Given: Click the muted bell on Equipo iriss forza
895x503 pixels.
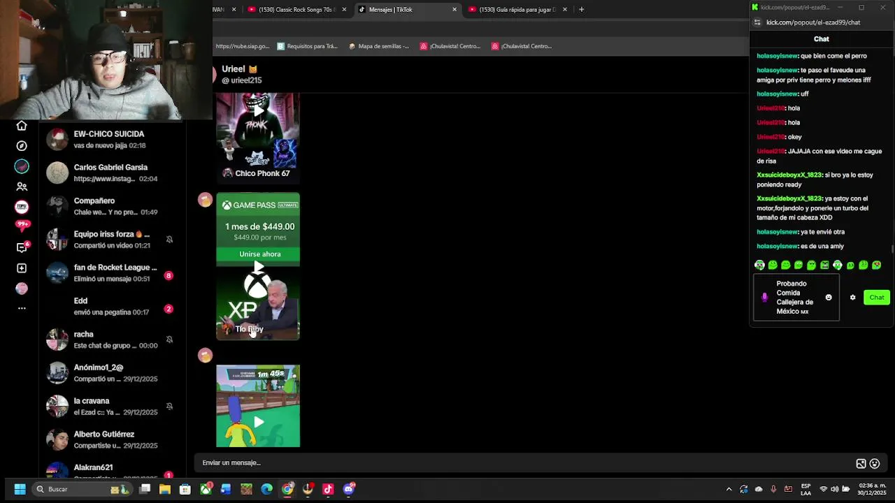Looking at the screenshot, I should coord(169,240).
